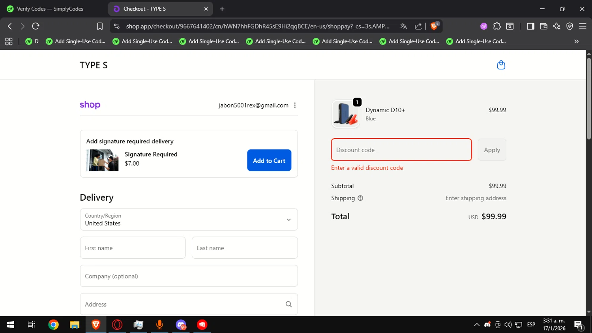
Task: Open Brave Shields lion icon in address bar
Action: point(434,26)
